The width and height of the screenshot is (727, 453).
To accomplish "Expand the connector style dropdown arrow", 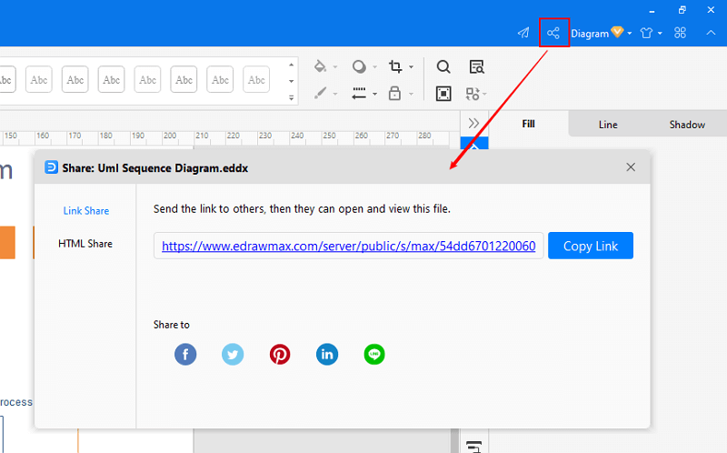I will pyautogui.click(x=374, y=95).
